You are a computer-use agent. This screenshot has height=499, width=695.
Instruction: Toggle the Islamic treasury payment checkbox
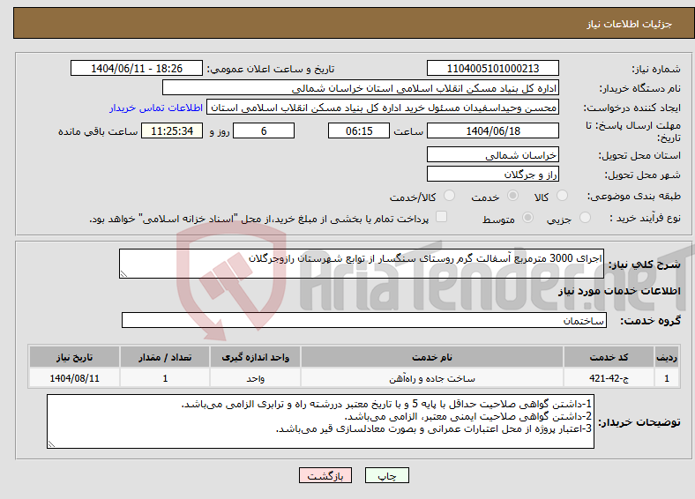(x=441, y=217)
